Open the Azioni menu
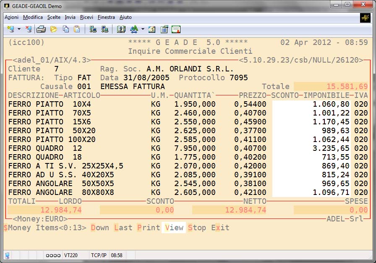 pyautogui.click(x=11, y=17)
